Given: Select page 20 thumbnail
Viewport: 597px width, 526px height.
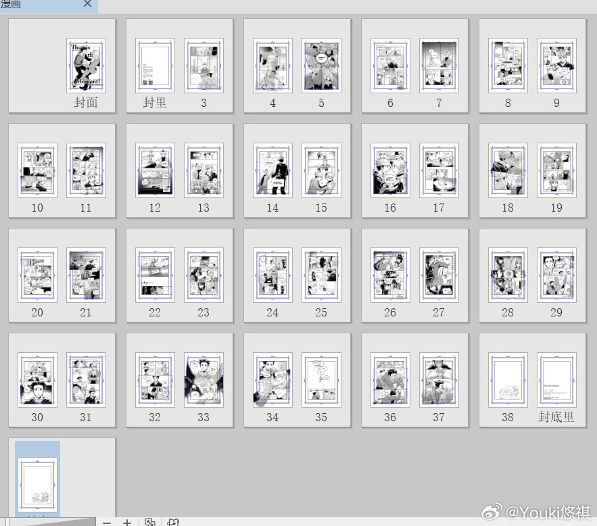Looking at the screenshot, I should (37, 274).
